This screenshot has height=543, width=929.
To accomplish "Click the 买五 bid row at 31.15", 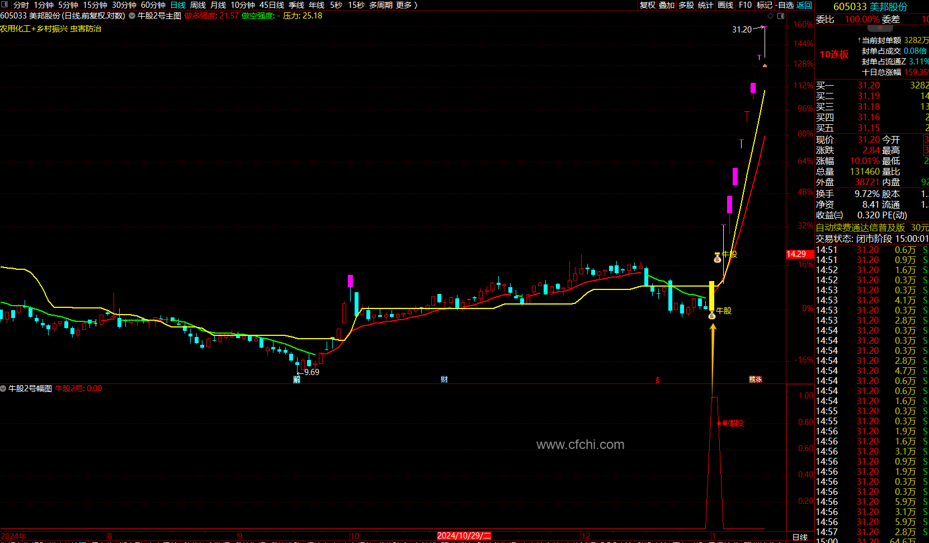I will [x=872, y=128].
